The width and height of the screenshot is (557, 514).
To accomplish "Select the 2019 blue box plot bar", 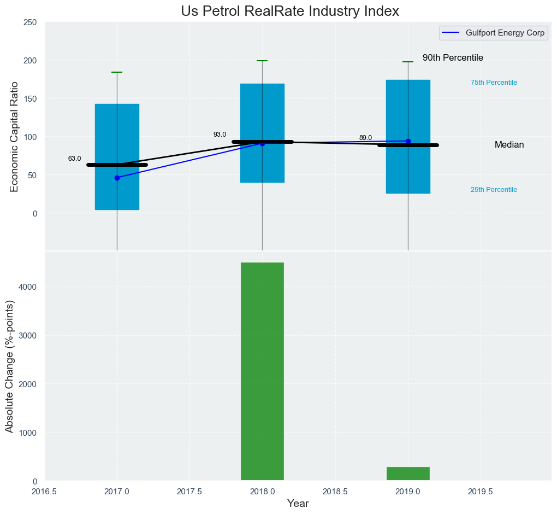I will 408,109.
